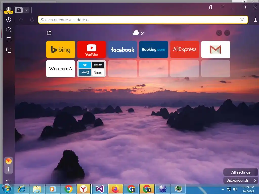Expand the tab list dropdown arrow
This screenshot has width=259, height=194.
[x=26, y=10]
